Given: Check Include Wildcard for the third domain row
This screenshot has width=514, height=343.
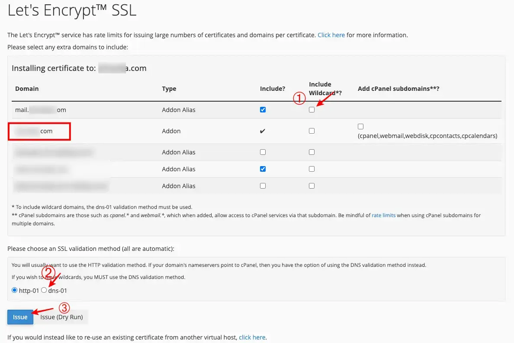Looking at the screenshot, I should (x=312, y=152).
